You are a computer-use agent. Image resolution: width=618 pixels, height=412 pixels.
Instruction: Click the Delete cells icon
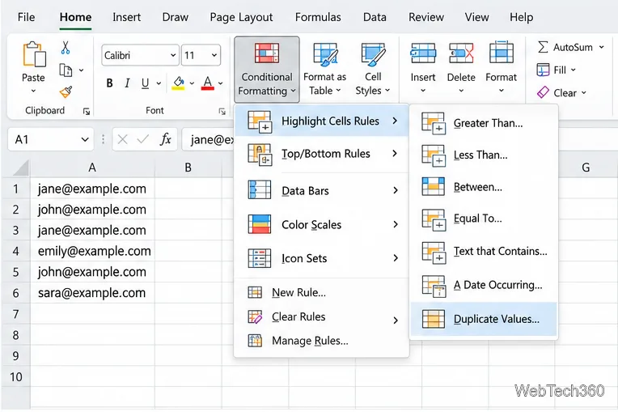pos(461,53)
